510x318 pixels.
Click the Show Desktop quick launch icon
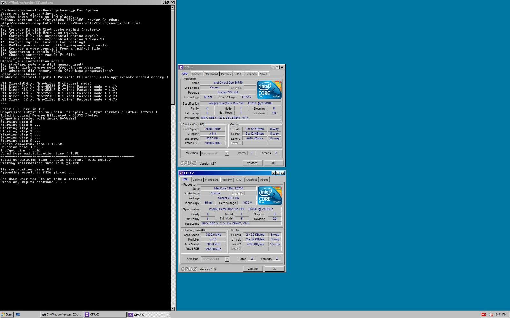[18, 314]
